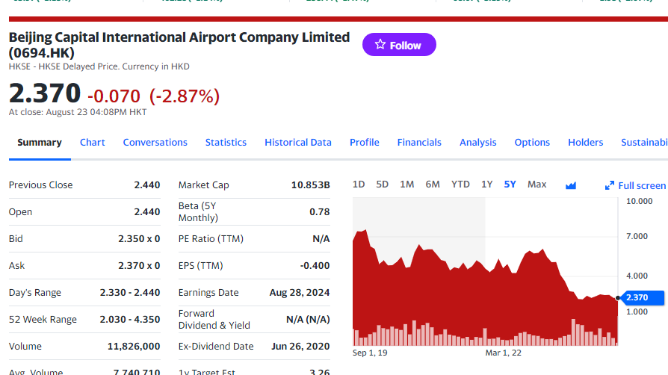Switch to the Statistics tab
Viewport: 668px width, 375px height.
click(x=226, y=143)
